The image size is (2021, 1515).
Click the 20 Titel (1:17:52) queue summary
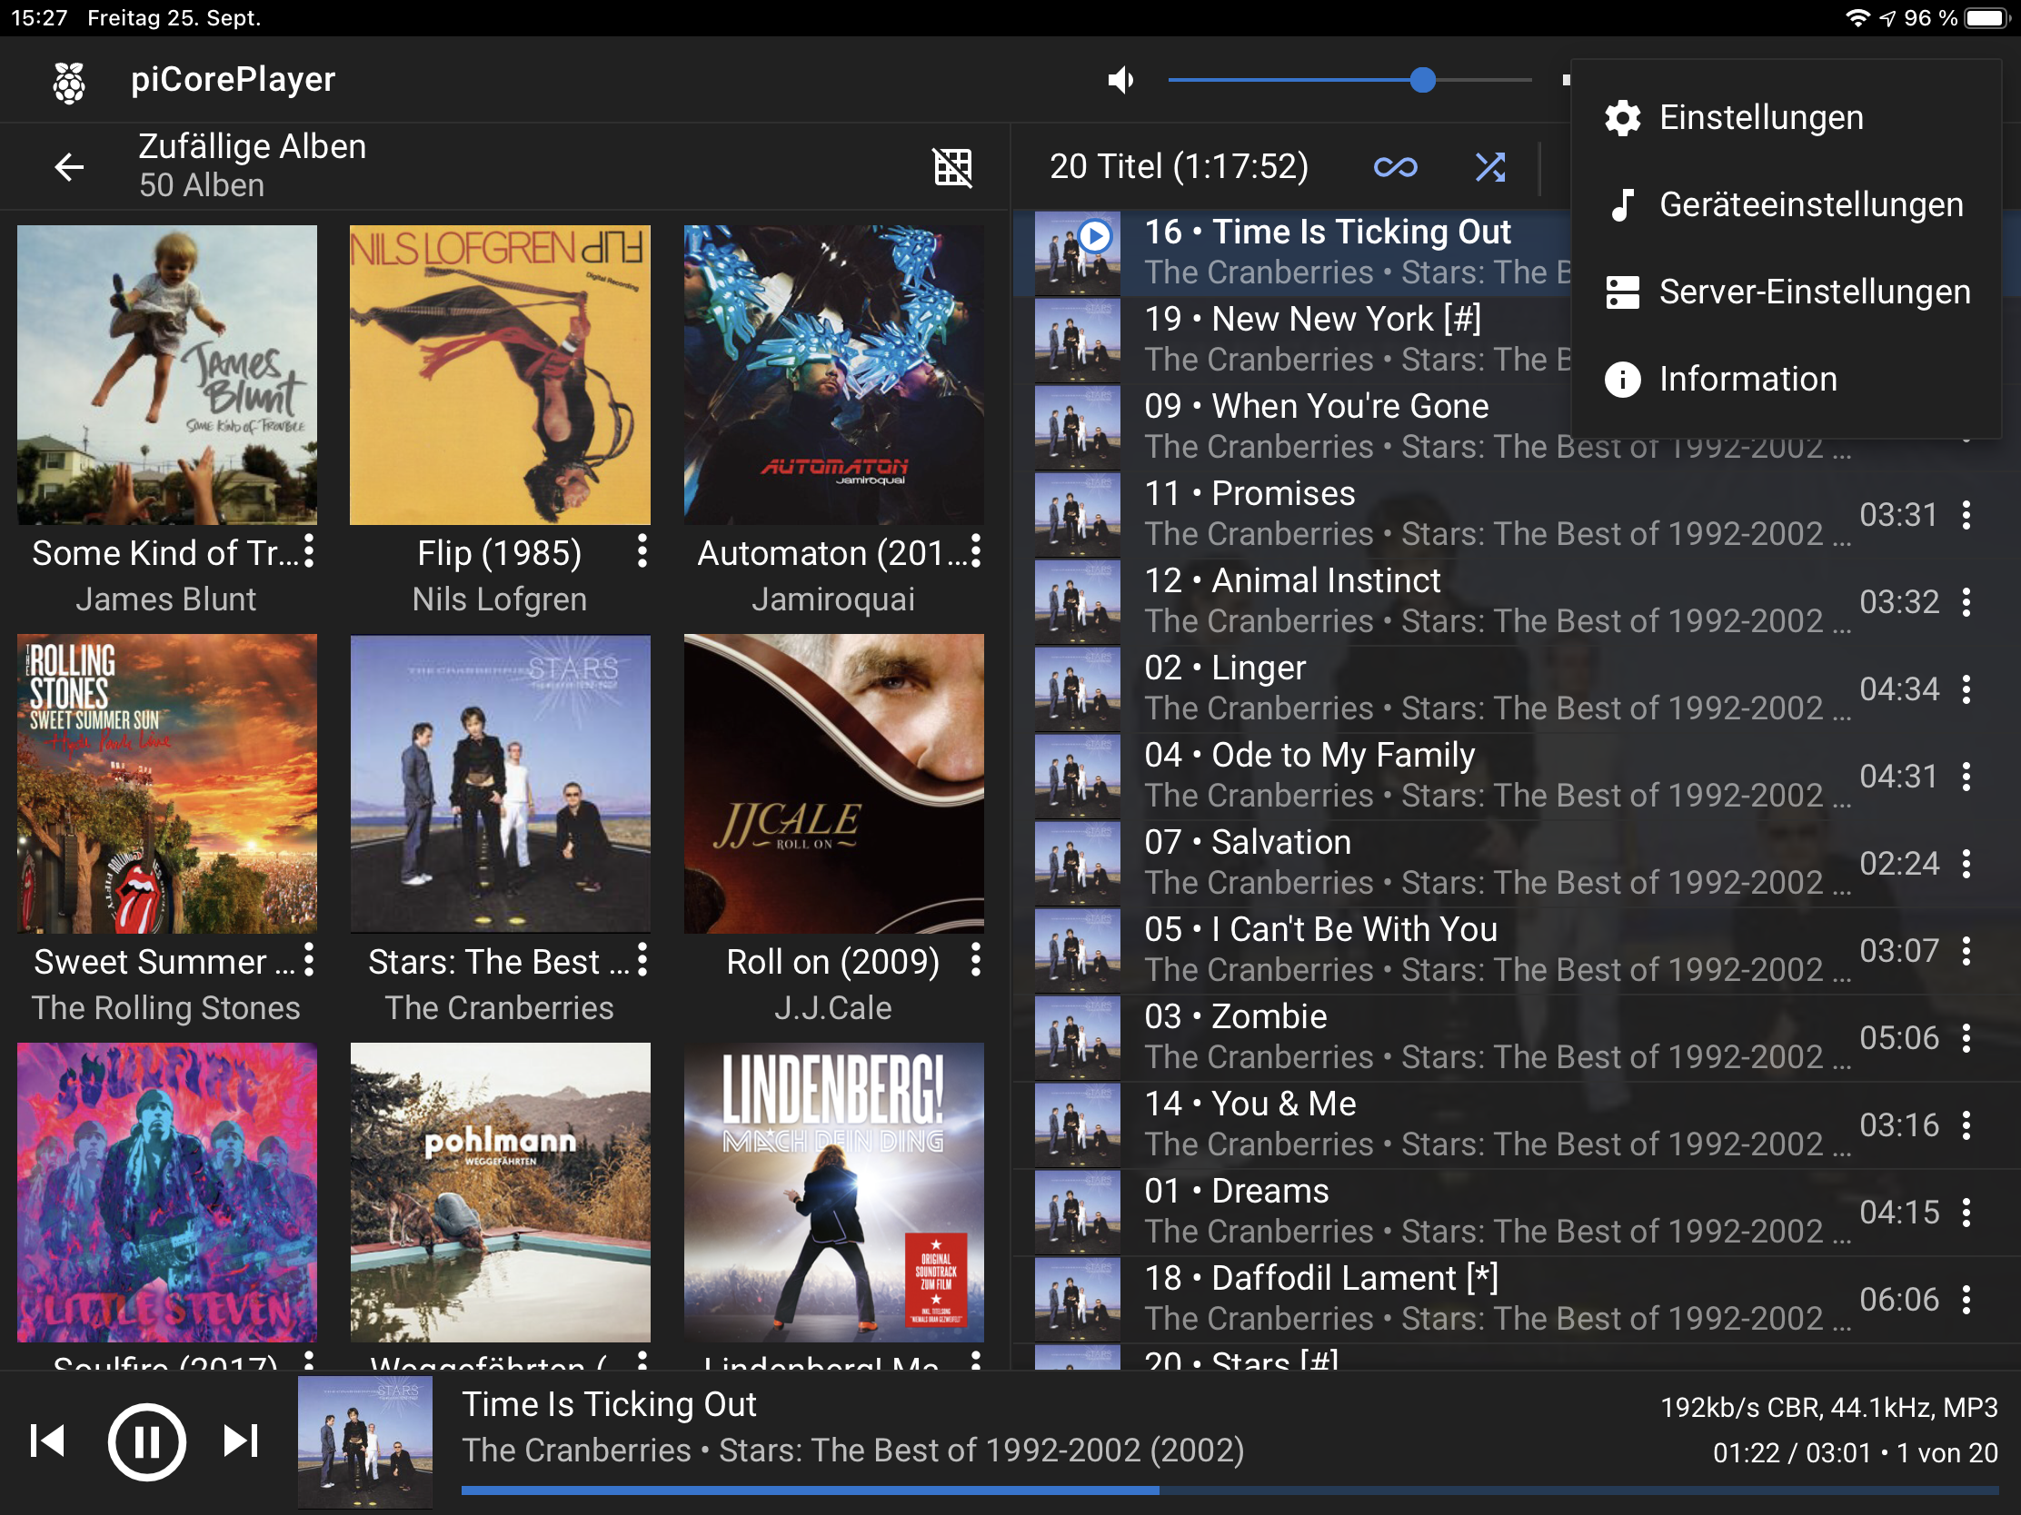click(x=1179, y=166)
